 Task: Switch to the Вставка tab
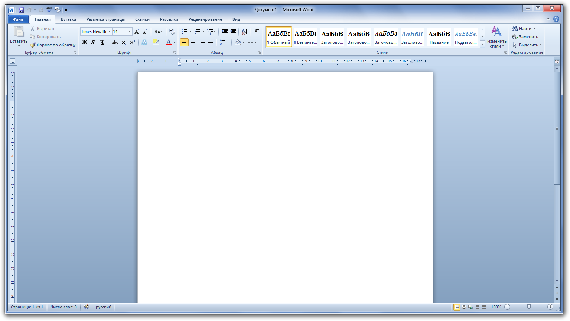[x=68, y=19]
